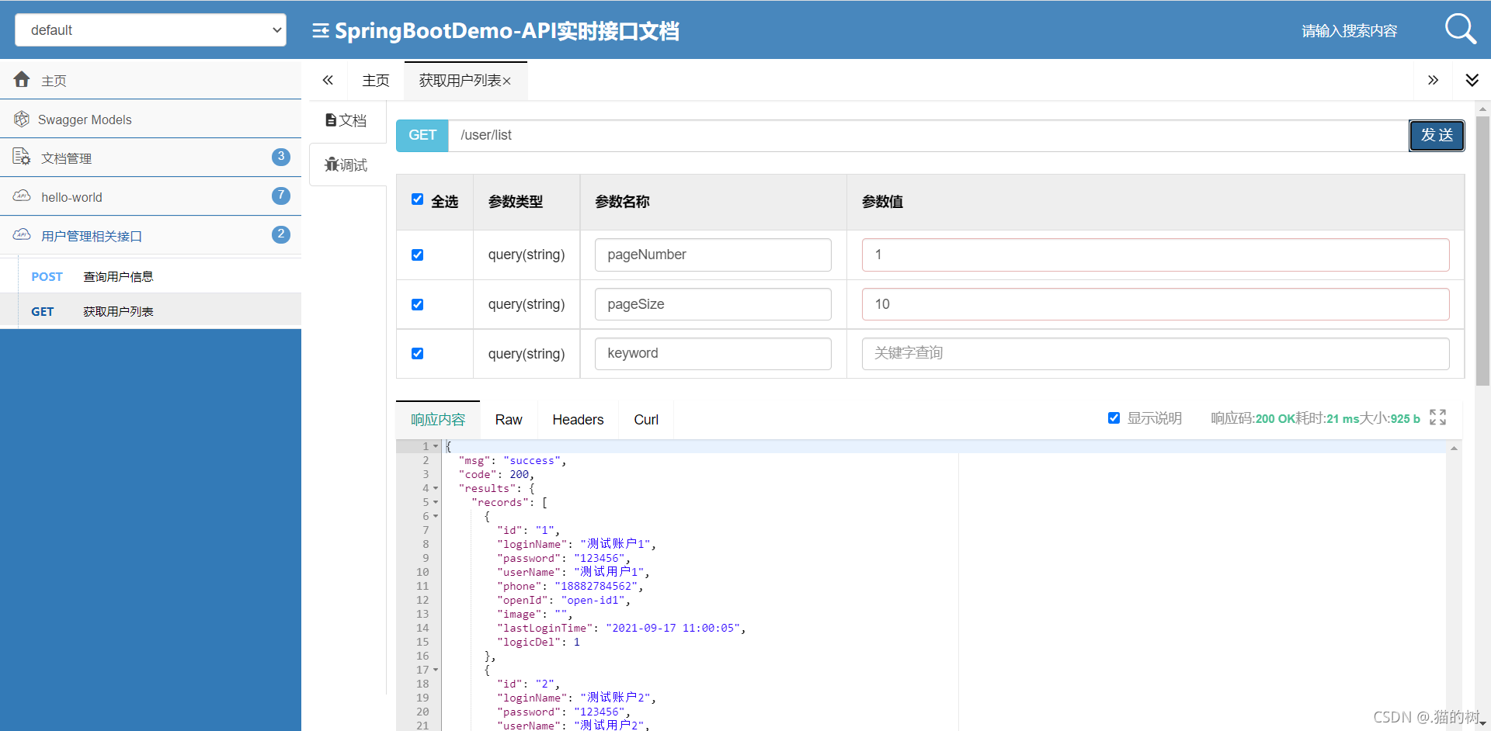Click the Swagger Models cube icon

coord(22,119)
